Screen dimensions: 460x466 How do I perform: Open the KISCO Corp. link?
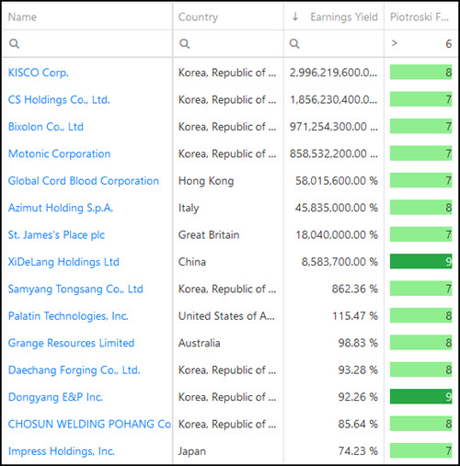pyautogui.click(x=39, y=73)
